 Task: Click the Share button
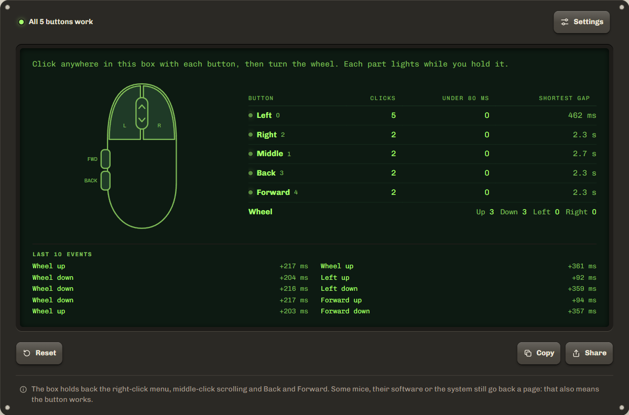click(589, 353)
